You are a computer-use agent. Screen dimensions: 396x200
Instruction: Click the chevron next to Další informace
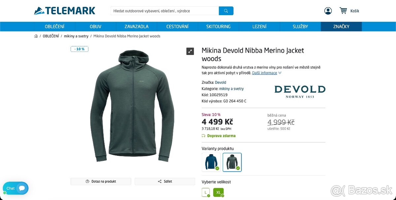coord(280,73)
